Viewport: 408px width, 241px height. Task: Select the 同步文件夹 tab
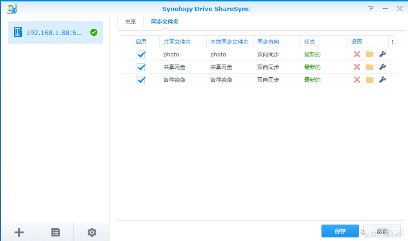tap(165, 22)
